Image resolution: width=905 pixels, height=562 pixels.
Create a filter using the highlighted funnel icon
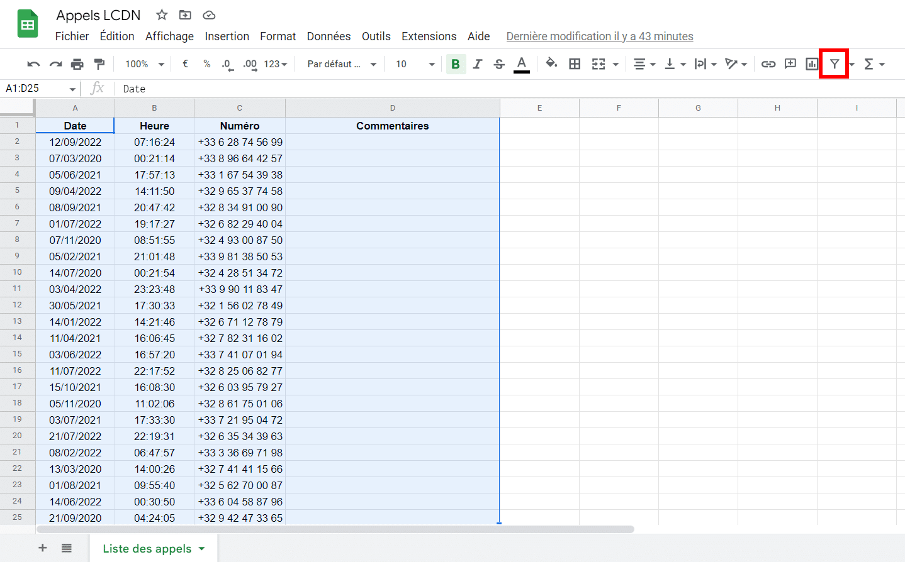pyautogui.click(x=834, y=63)
